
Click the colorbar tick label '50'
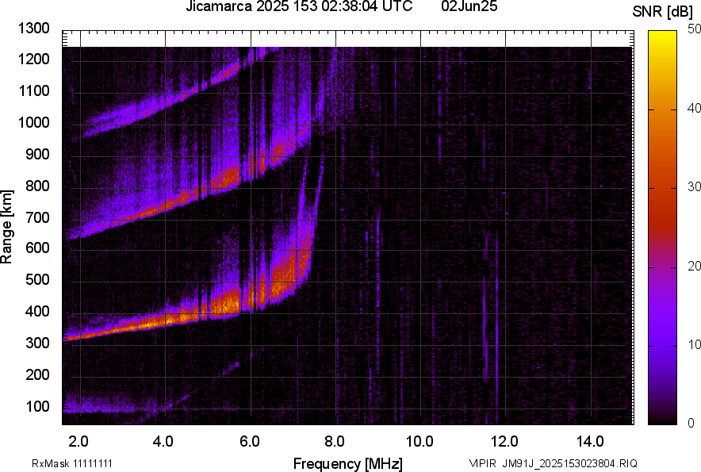(x=694, y=29)
